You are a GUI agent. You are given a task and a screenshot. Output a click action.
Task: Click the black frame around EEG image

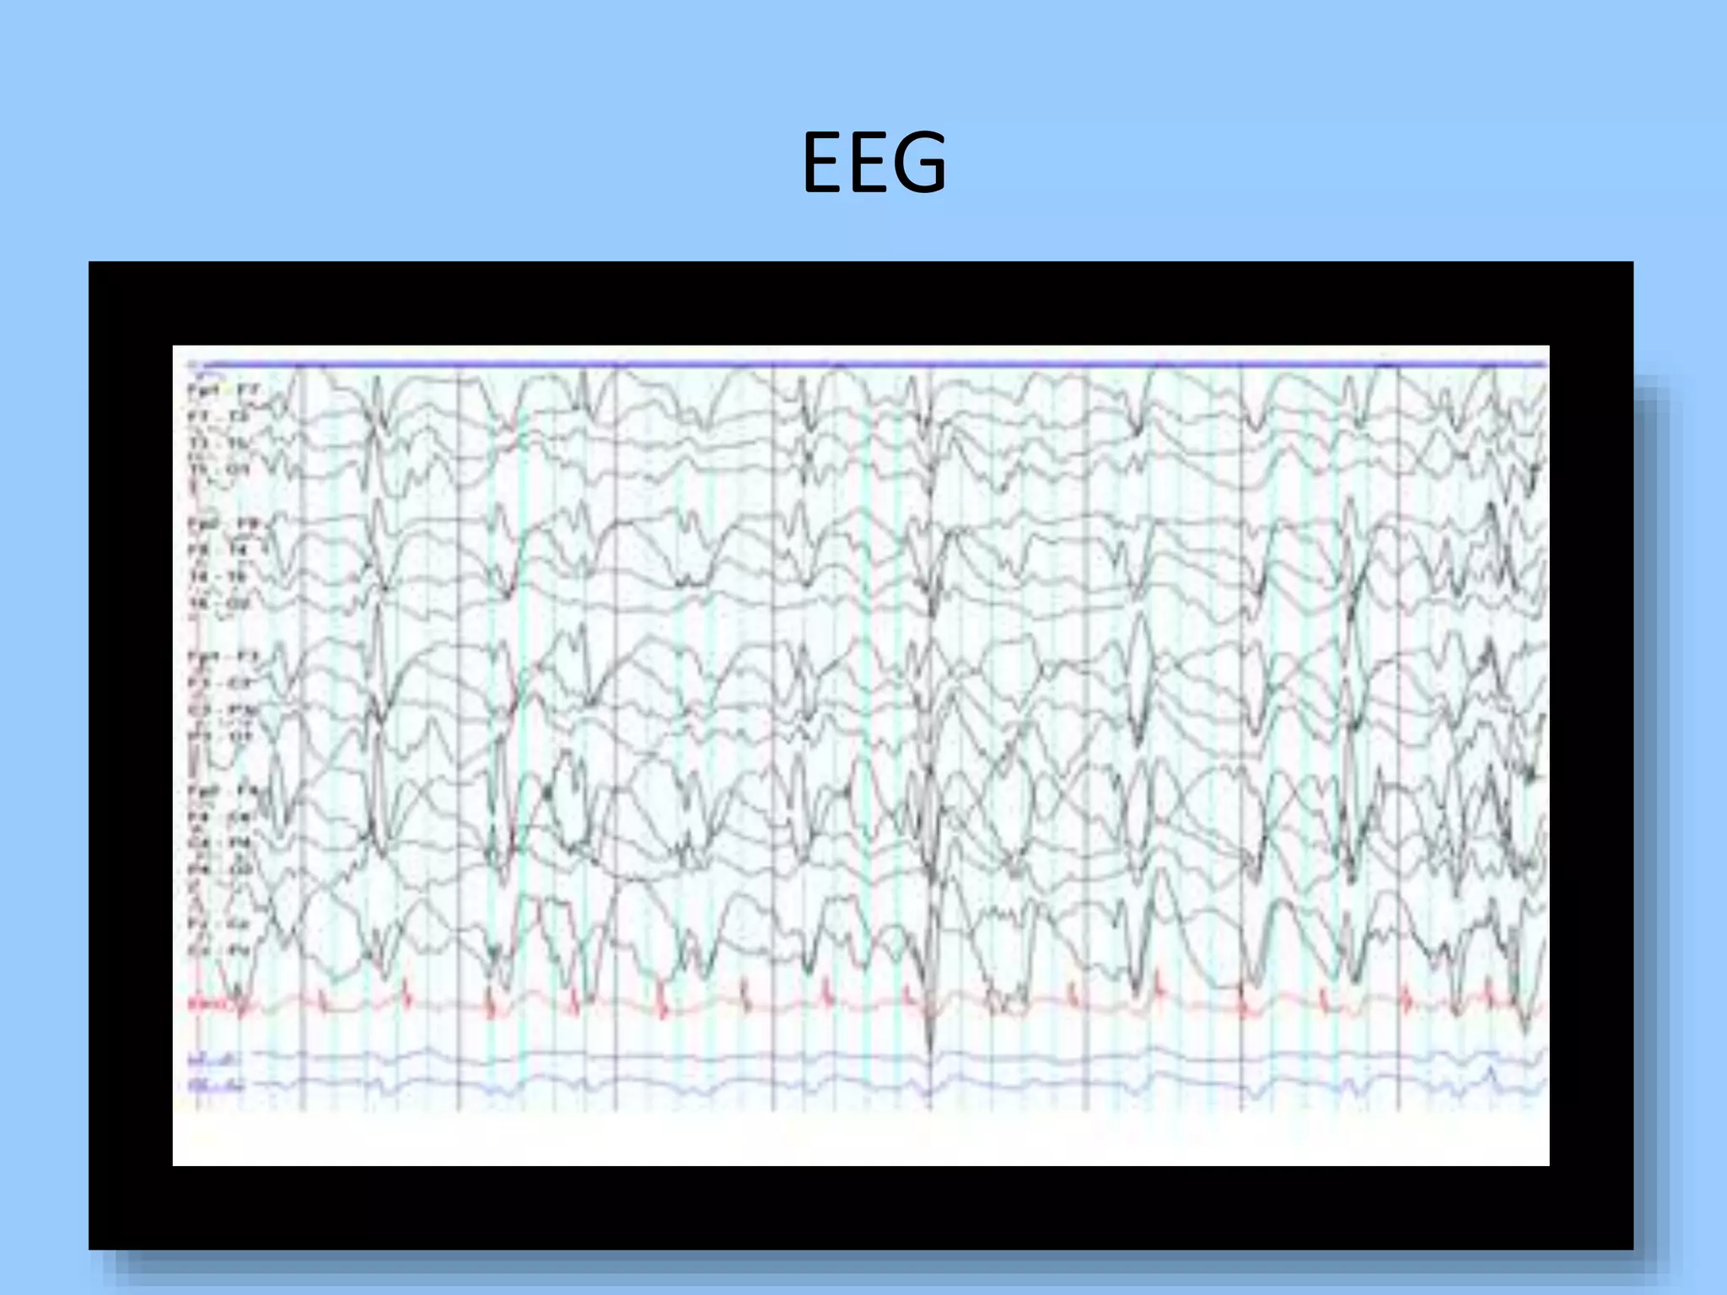point(860,302)
